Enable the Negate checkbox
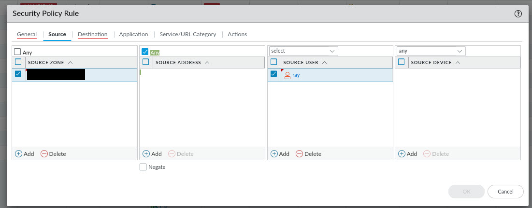 [143, 167]
